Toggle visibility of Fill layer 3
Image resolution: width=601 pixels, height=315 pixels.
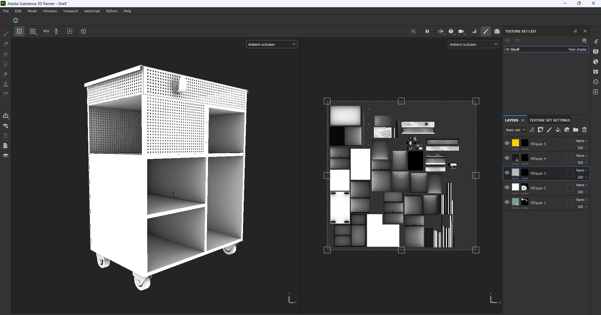coord(507,173)
